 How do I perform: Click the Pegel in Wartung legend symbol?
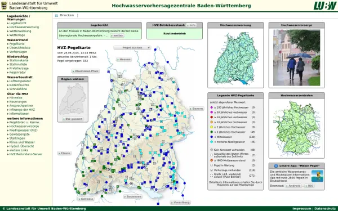coord(211,165)
